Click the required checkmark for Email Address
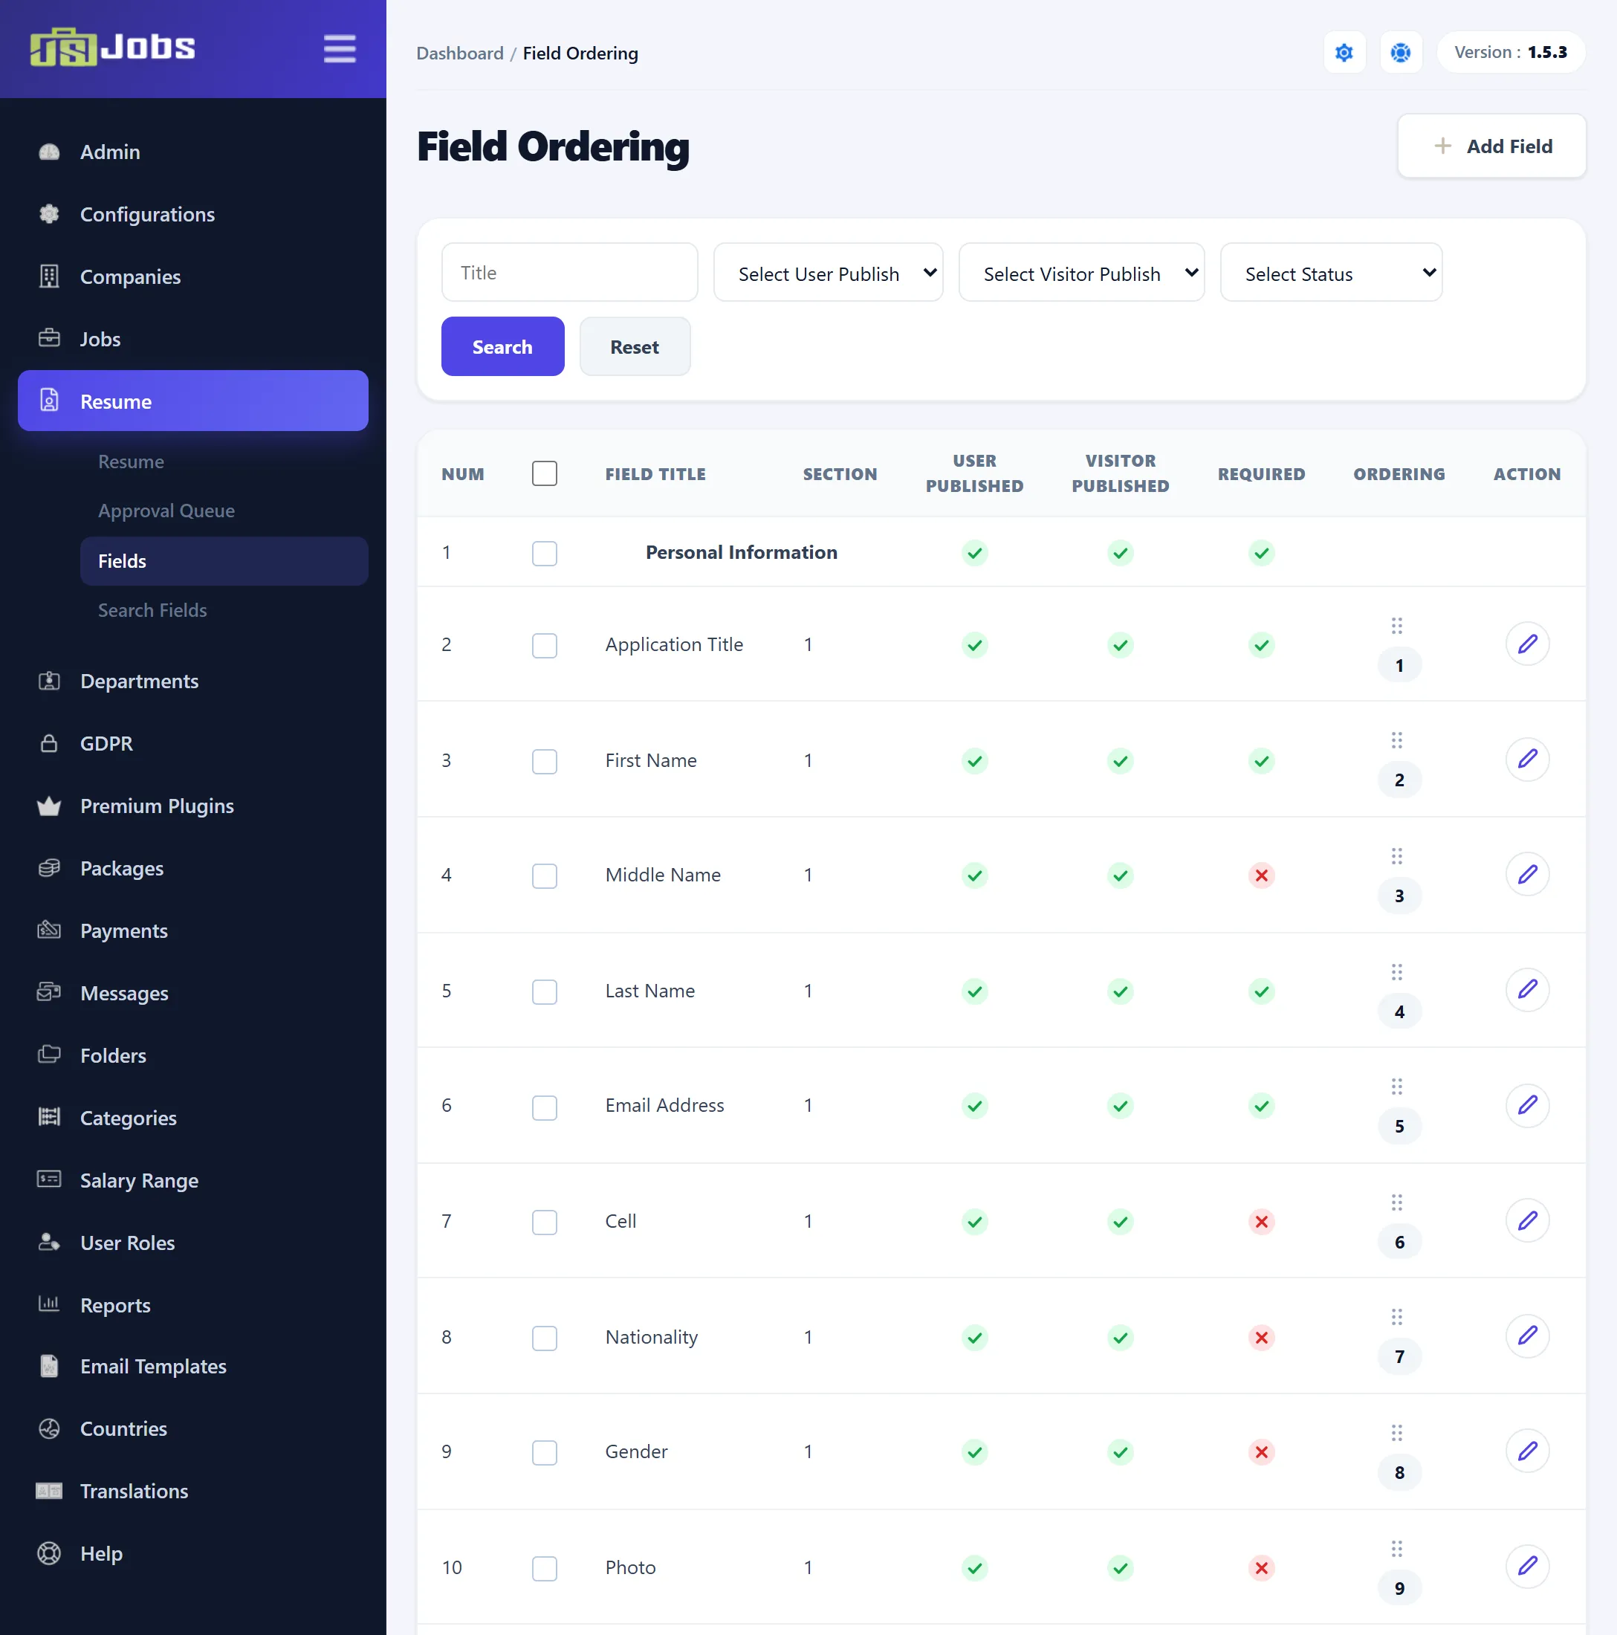This screenshot has height=1635, width=1617. [1261, 1106]
